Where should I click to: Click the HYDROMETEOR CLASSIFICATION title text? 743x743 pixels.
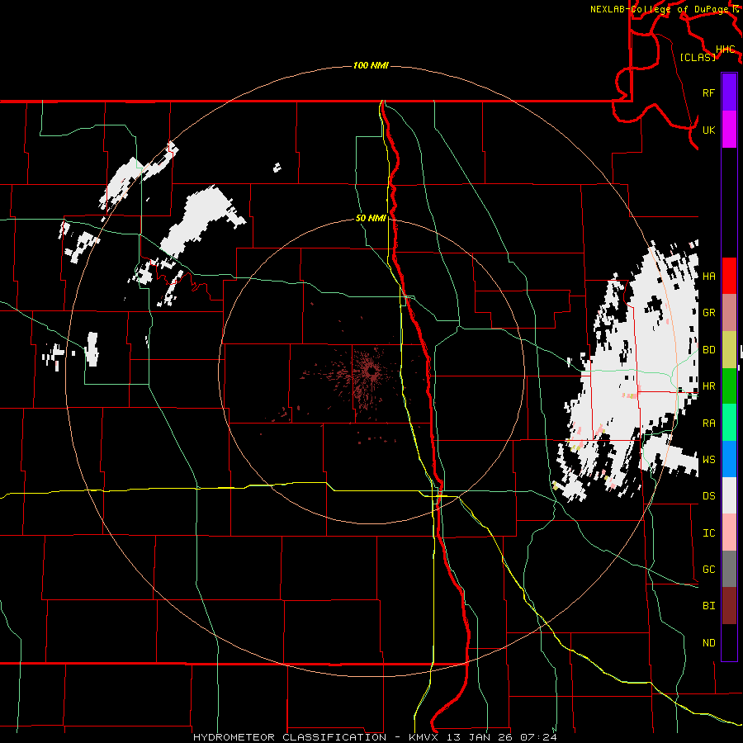(290, 737)
